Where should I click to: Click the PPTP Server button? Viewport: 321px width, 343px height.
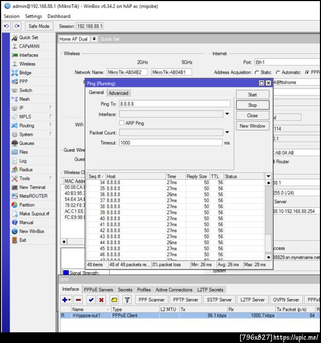[x=186, y=300]
